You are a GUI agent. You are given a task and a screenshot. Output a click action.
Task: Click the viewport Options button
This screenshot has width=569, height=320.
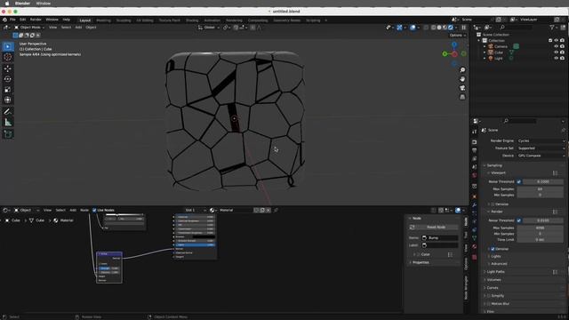pyautogui.click(x=457, y=36)
